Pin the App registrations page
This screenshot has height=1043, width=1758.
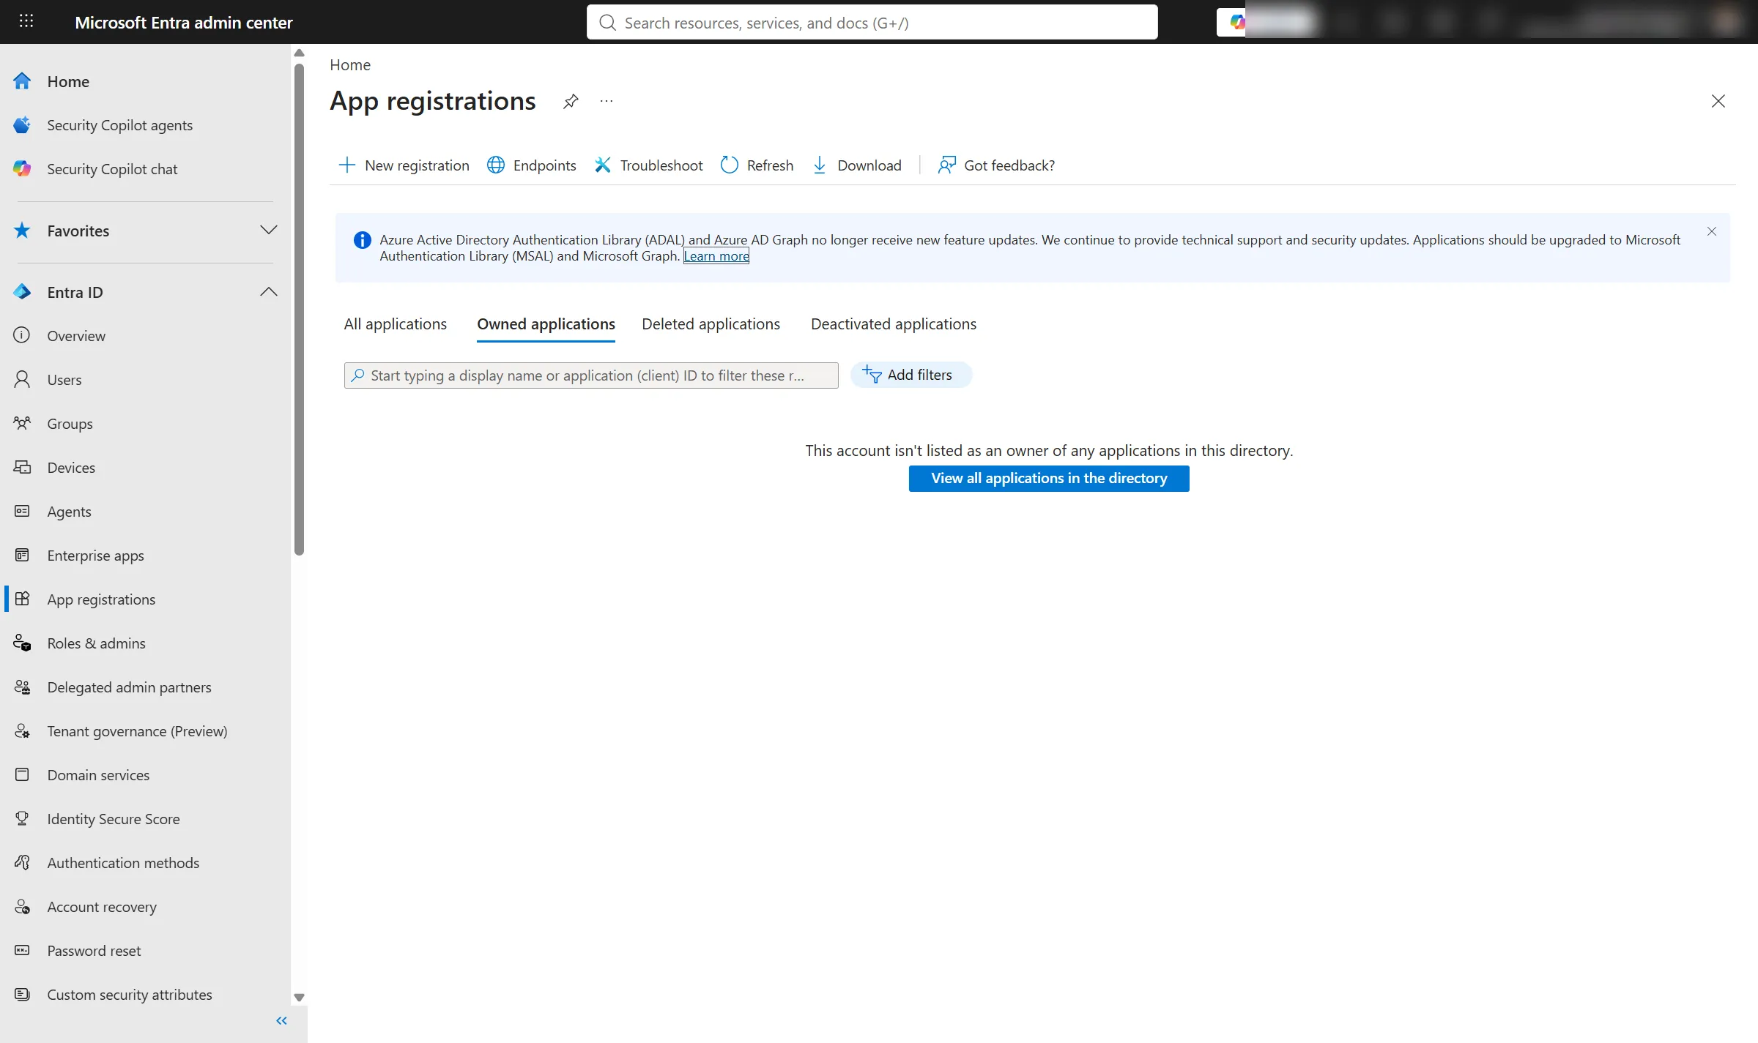(571, 101)
